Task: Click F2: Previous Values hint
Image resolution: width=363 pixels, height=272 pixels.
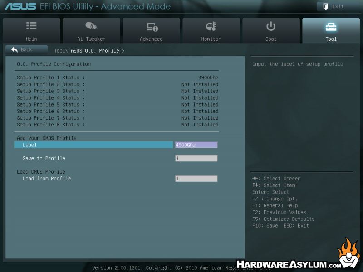Action: point(279,212)
